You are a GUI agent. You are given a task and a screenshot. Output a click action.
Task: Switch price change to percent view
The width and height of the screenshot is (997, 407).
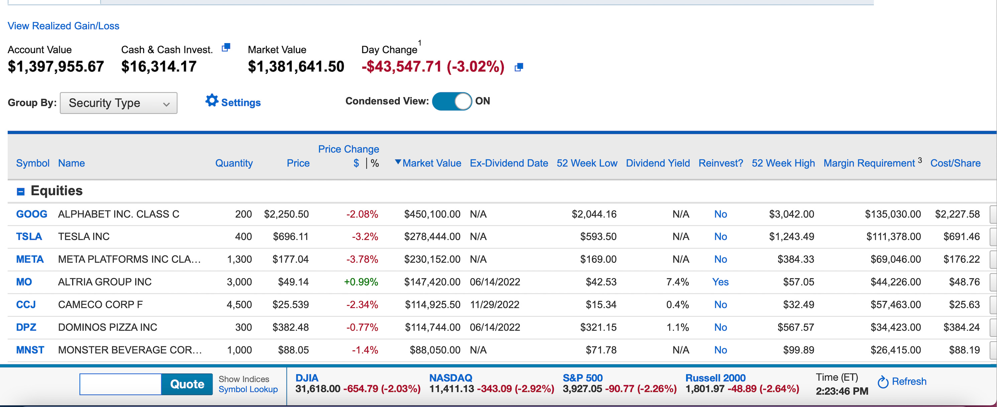click(375, 163)
